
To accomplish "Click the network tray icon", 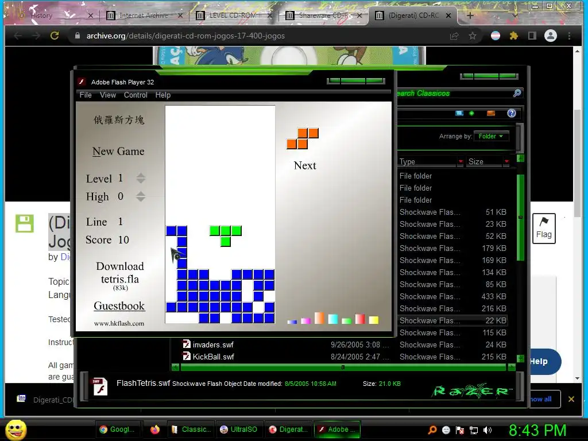I will click(474, 430).
